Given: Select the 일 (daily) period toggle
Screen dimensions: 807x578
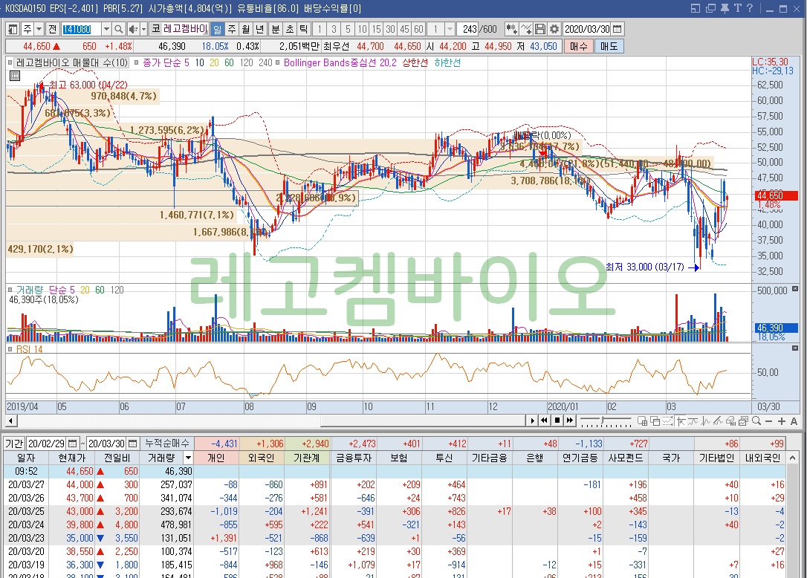Looking at the screenshot, I should point(218,29).
